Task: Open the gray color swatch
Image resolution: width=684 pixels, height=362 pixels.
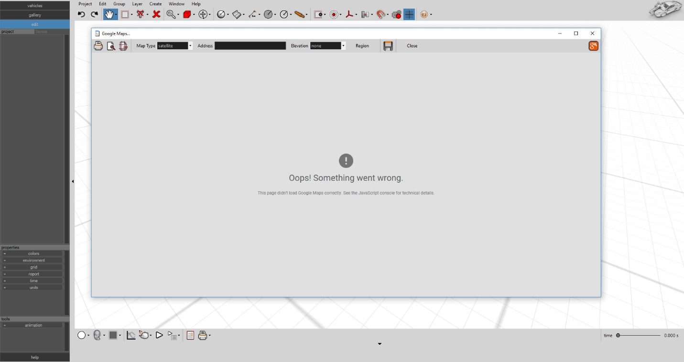Action: [113, 335]
